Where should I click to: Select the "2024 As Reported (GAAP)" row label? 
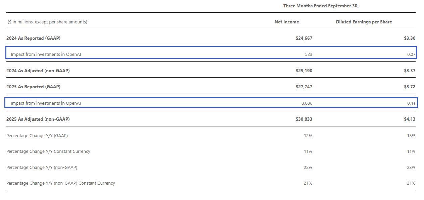[x=33, y=38]
